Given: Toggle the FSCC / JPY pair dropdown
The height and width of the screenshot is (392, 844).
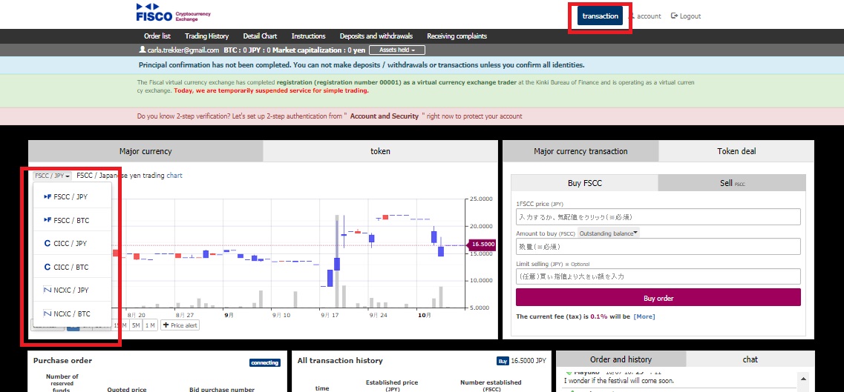Looking at the screenshot, I should click(52, 176).
